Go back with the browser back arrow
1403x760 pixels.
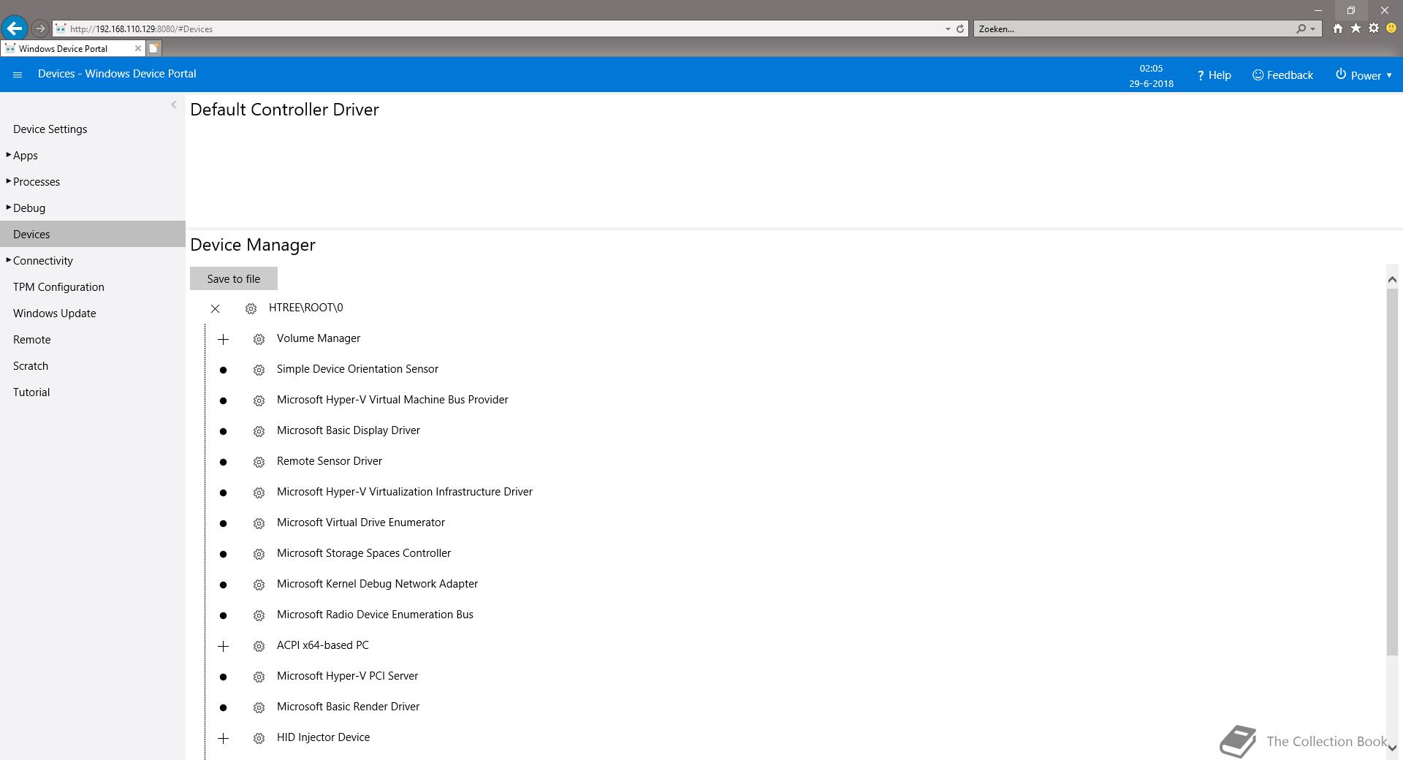tap(15, 28)
